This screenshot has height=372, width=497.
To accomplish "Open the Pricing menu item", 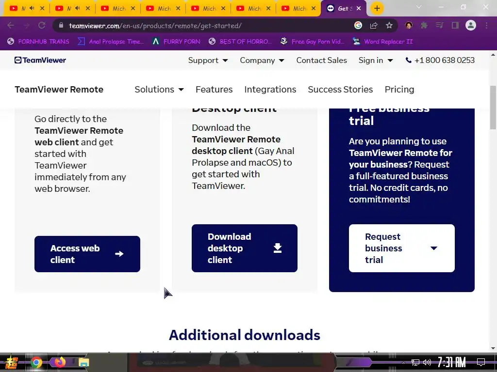I will [399, 90].
